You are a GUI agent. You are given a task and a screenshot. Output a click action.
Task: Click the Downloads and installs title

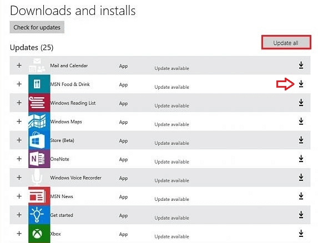73,11
